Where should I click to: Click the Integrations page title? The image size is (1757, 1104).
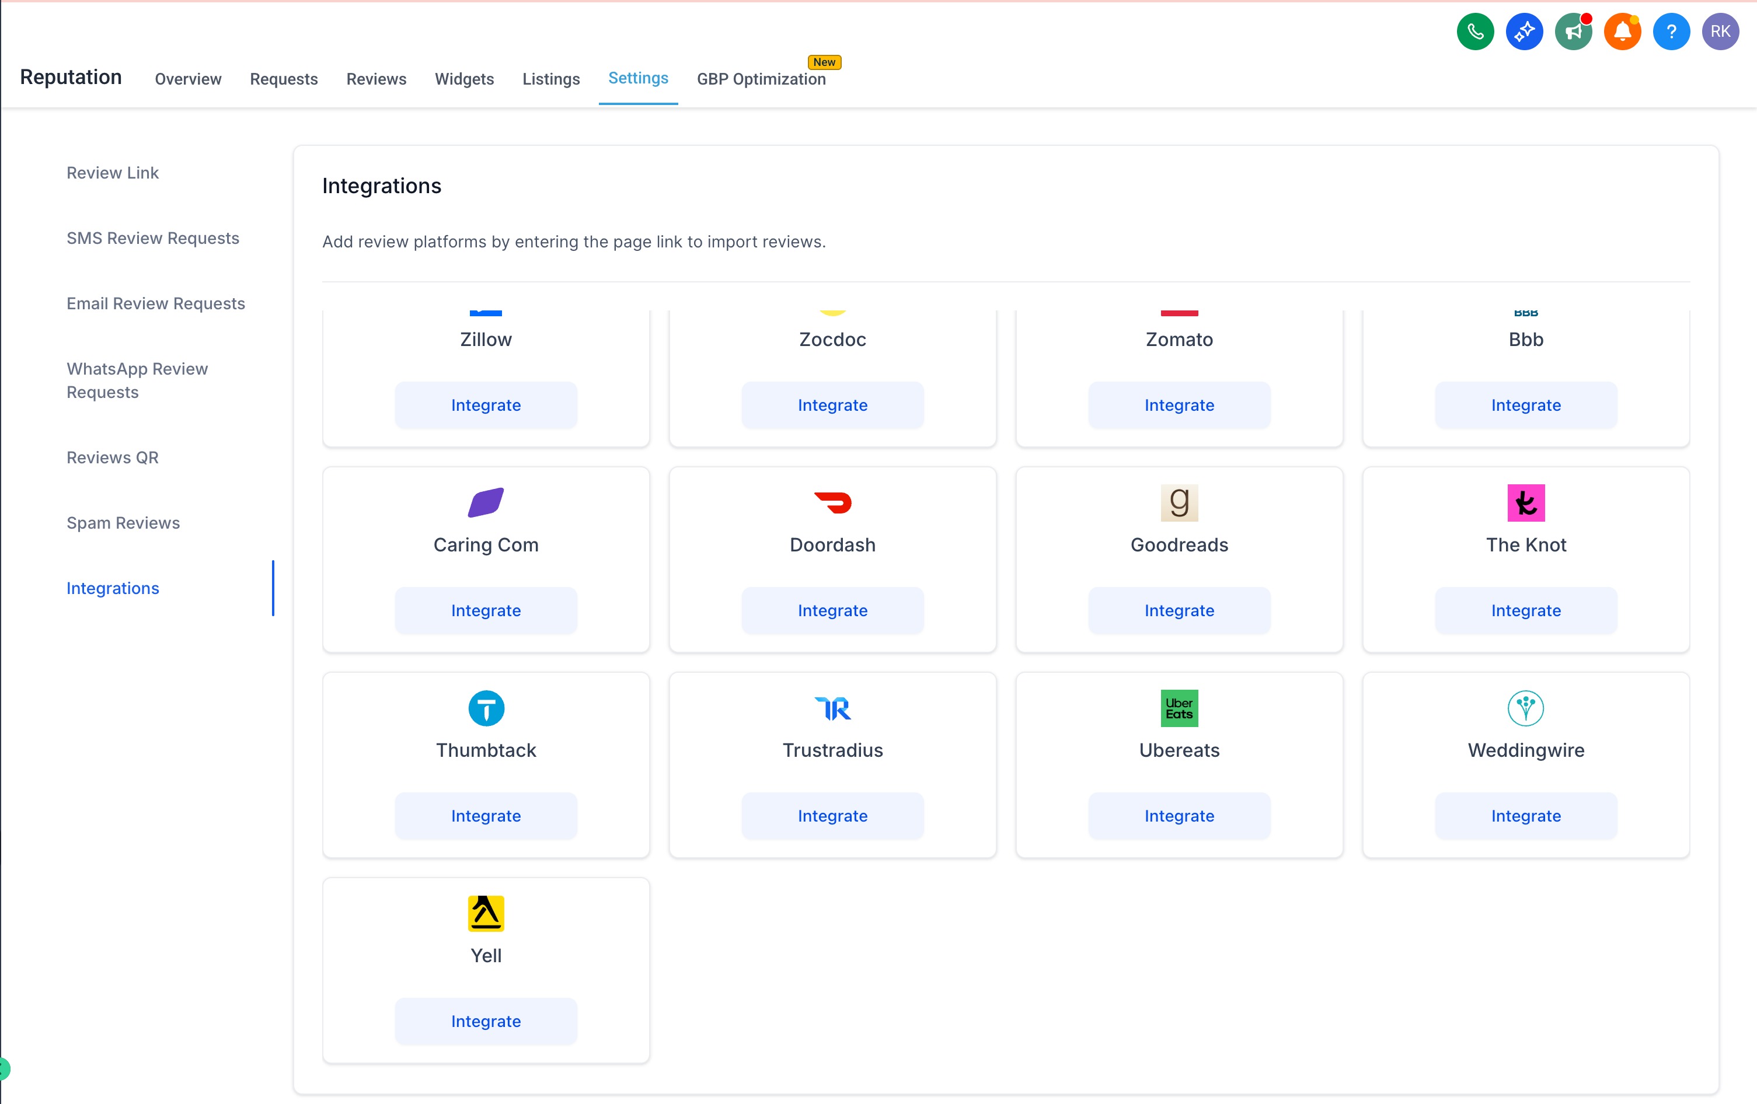coord(382,186)
